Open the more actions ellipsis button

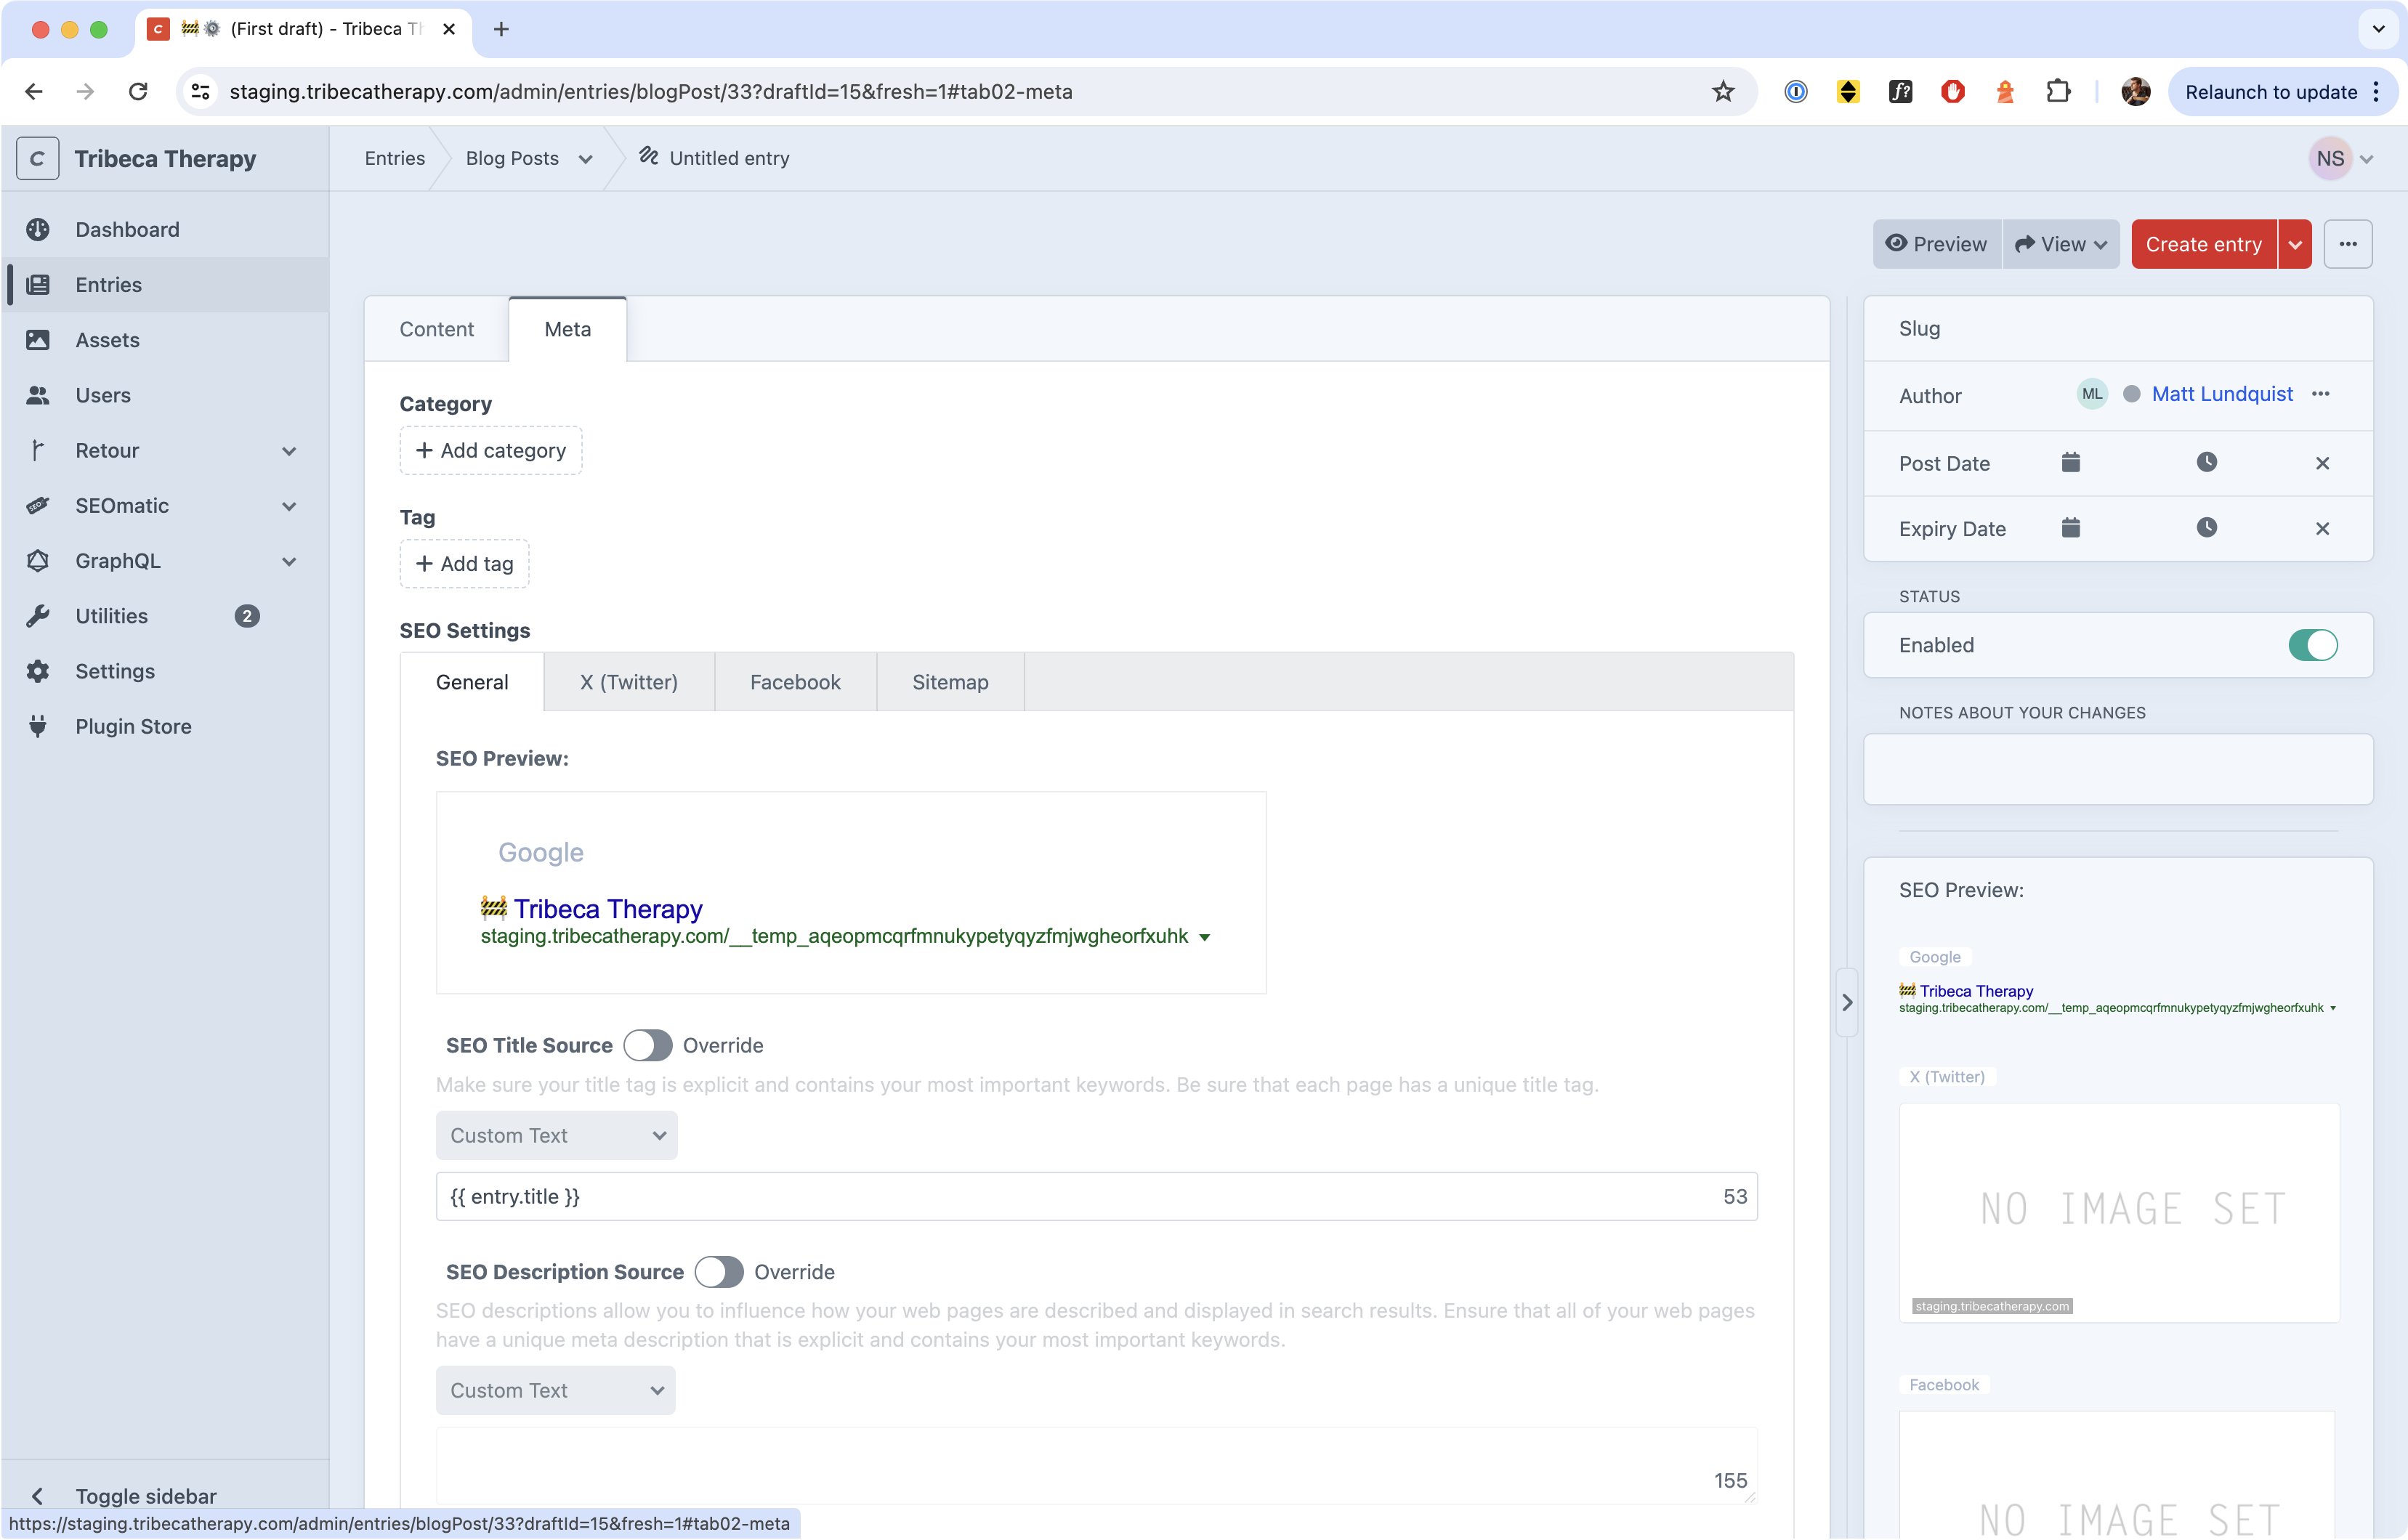[2348, 244]
